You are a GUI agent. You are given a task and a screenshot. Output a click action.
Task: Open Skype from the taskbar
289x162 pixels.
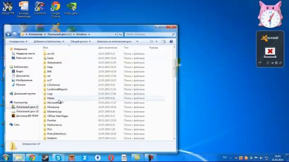click(x=58, y=158)
